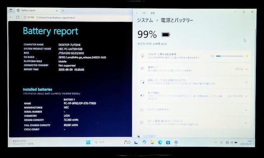Open the Windows Start menu
This screenshot has width=264, height=158.
point(88,142)
